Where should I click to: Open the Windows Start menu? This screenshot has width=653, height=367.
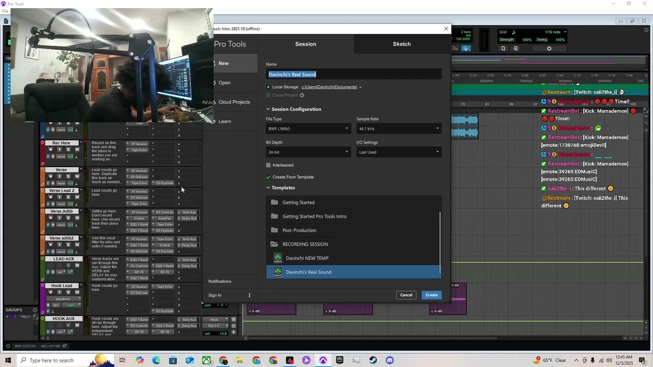[x=8, y=360]
